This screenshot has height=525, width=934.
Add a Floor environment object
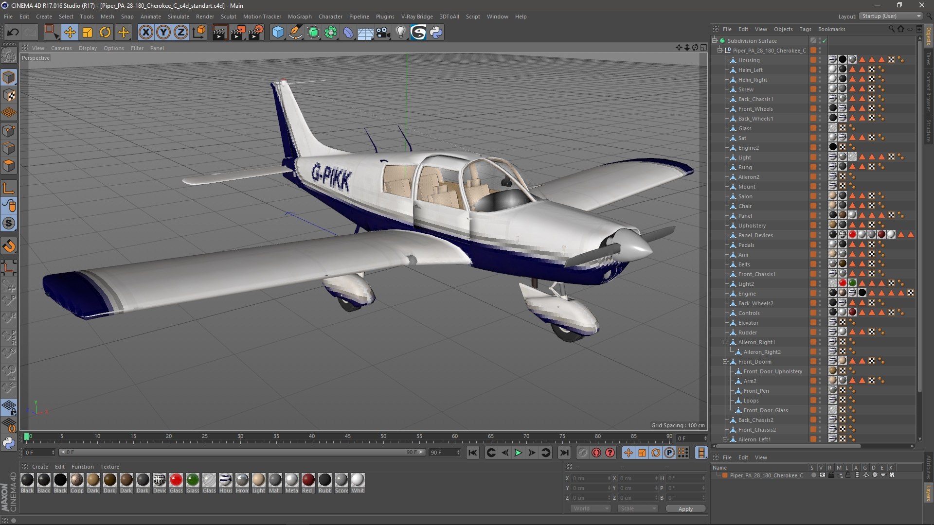coord(366,33)
